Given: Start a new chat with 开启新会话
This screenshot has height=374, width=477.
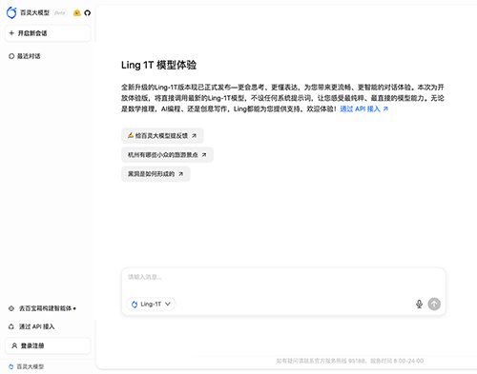Looking at the screenshot, I should (x=48, y=33).
